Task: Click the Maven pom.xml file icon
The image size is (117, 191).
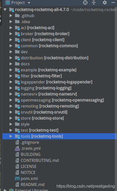Action: (x=17, y=178)
